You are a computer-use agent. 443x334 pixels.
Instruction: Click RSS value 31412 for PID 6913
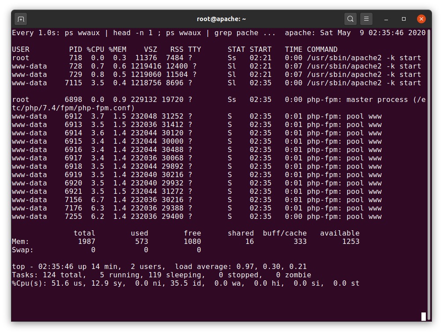(x=172, y=124)
